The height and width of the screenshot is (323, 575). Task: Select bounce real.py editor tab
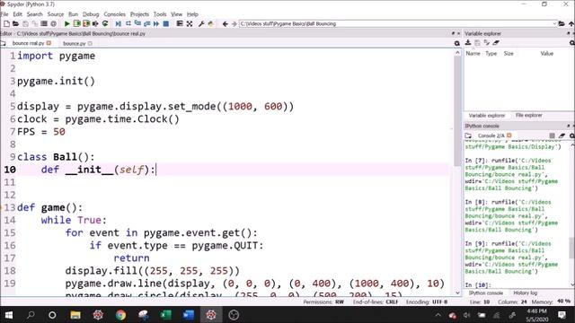click(x=28, y=43)
